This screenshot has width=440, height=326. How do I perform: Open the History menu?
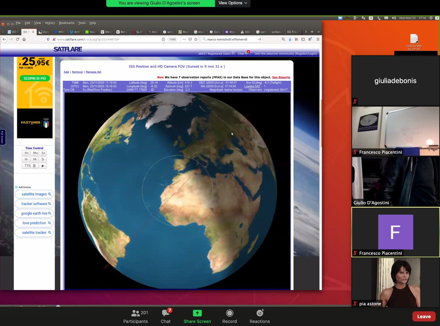(50, 23)
